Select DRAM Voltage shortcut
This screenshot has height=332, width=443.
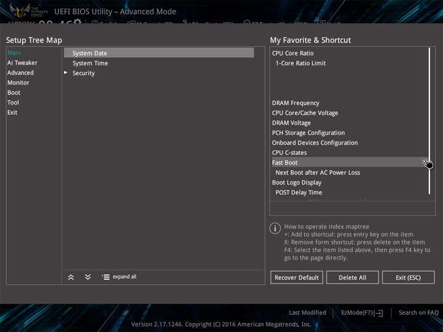[291, 123]
